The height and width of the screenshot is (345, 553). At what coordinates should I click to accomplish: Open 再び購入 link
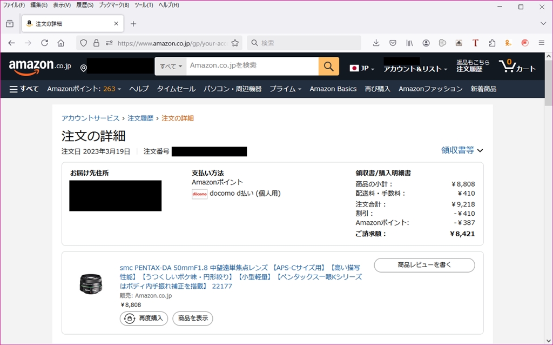(377, 89)
